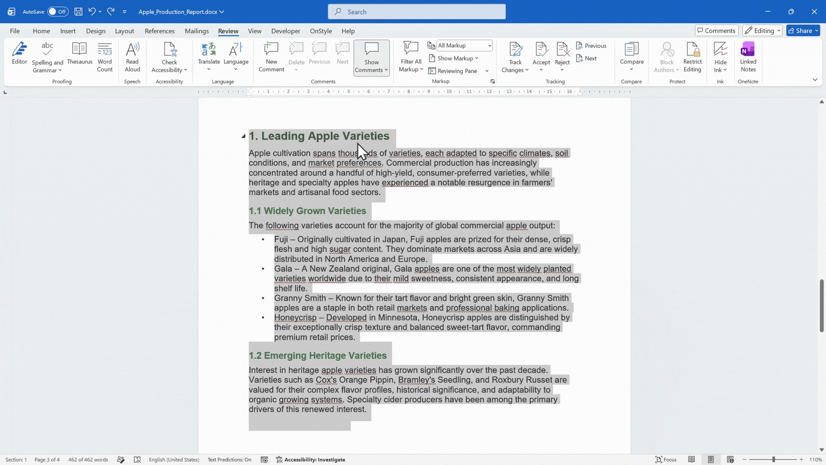
Task: Zoom in with the plus button
Action: point(801,460)
